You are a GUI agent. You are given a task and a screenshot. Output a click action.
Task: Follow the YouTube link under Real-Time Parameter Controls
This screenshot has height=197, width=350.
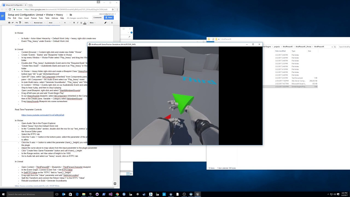[43, 115]
